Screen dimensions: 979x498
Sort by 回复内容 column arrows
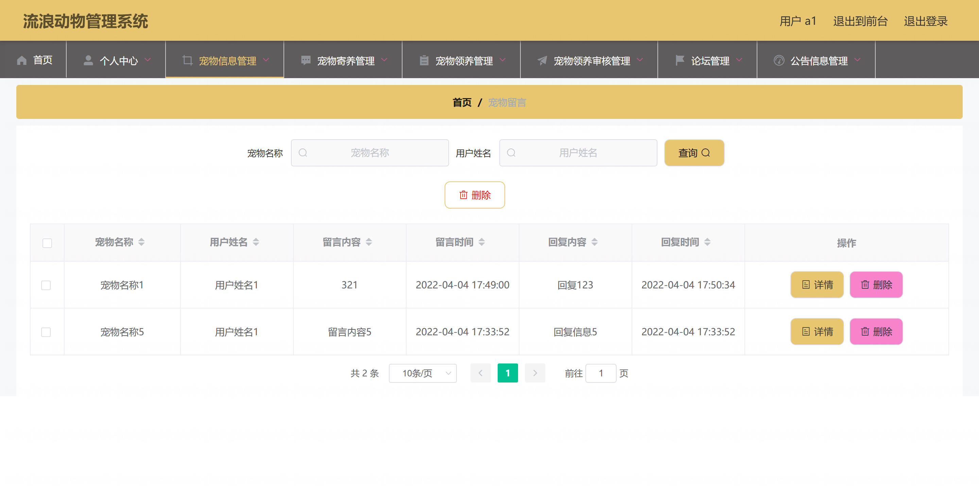click(x=595, y=242)
